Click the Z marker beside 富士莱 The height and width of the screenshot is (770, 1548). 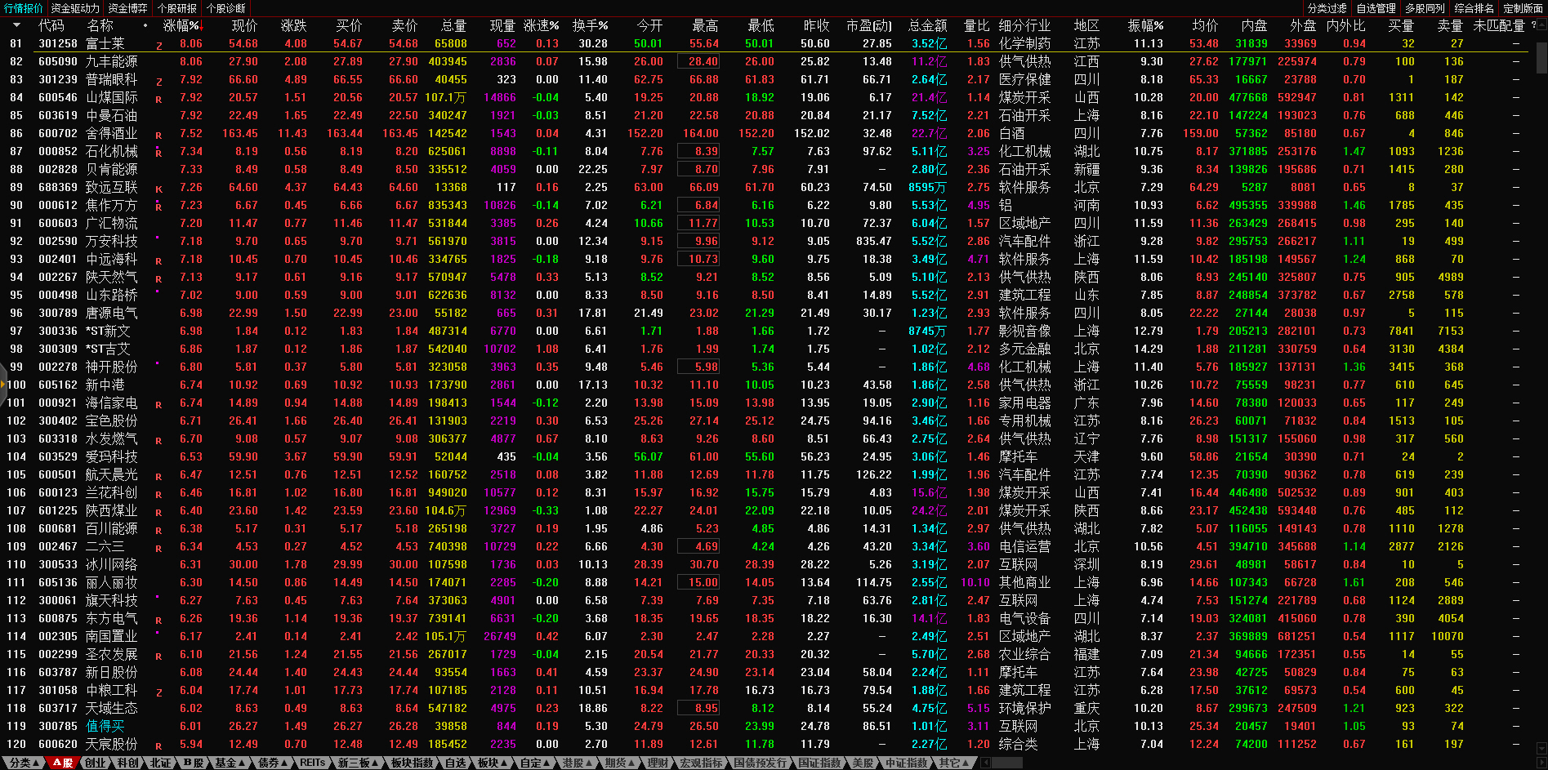158,45
